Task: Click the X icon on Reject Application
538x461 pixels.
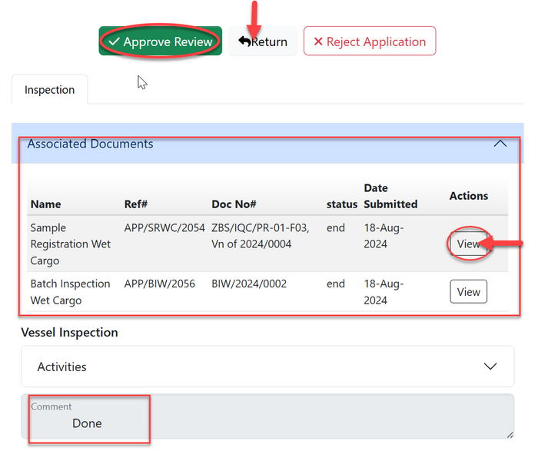Action: click(x=318, y=41)
